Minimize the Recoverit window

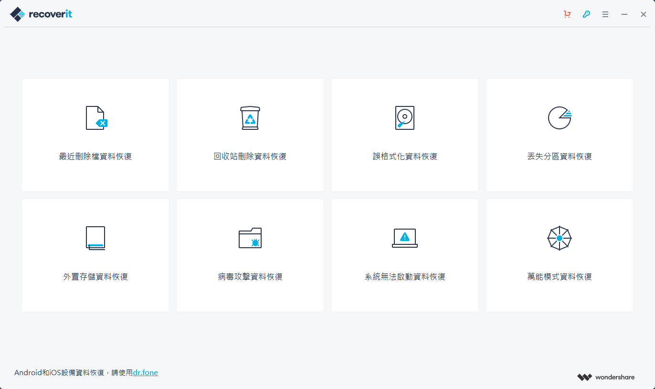624,14
